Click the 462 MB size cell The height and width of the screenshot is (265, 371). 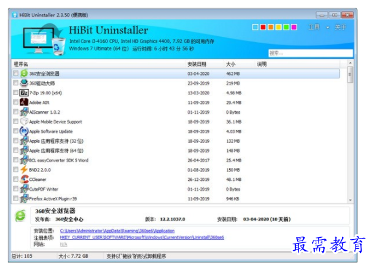pos(233,74)
